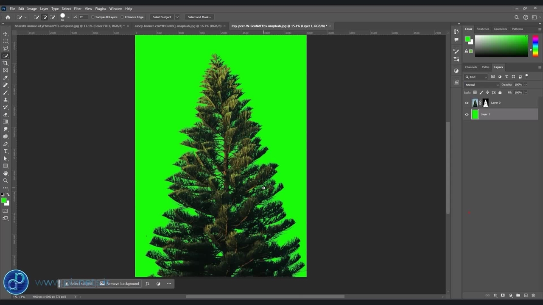Expand the layer Opacity dropdown arrow
The height and width of the screenshot is (305, 543).
click(x=526, y=85)
